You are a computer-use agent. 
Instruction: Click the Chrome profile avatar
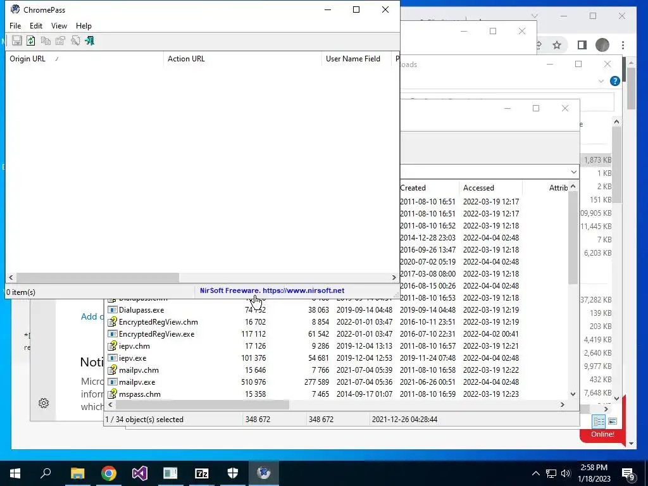click(x=602, y=45)
